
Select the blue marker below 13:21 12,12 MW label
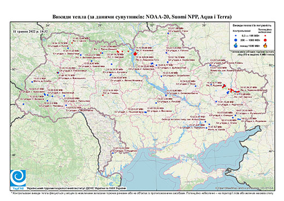tap(113, 153)
